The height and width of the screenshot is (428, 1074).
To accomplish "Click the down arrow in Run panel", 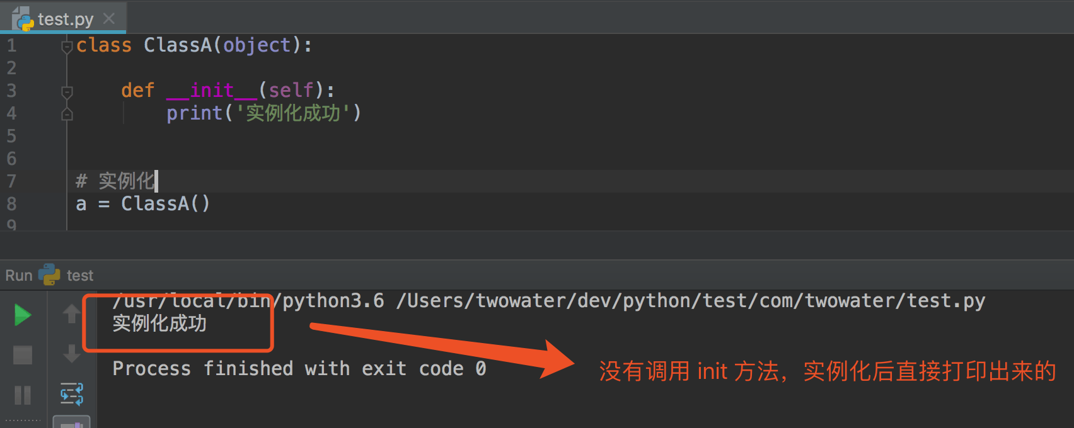I will tap(71, 354).
